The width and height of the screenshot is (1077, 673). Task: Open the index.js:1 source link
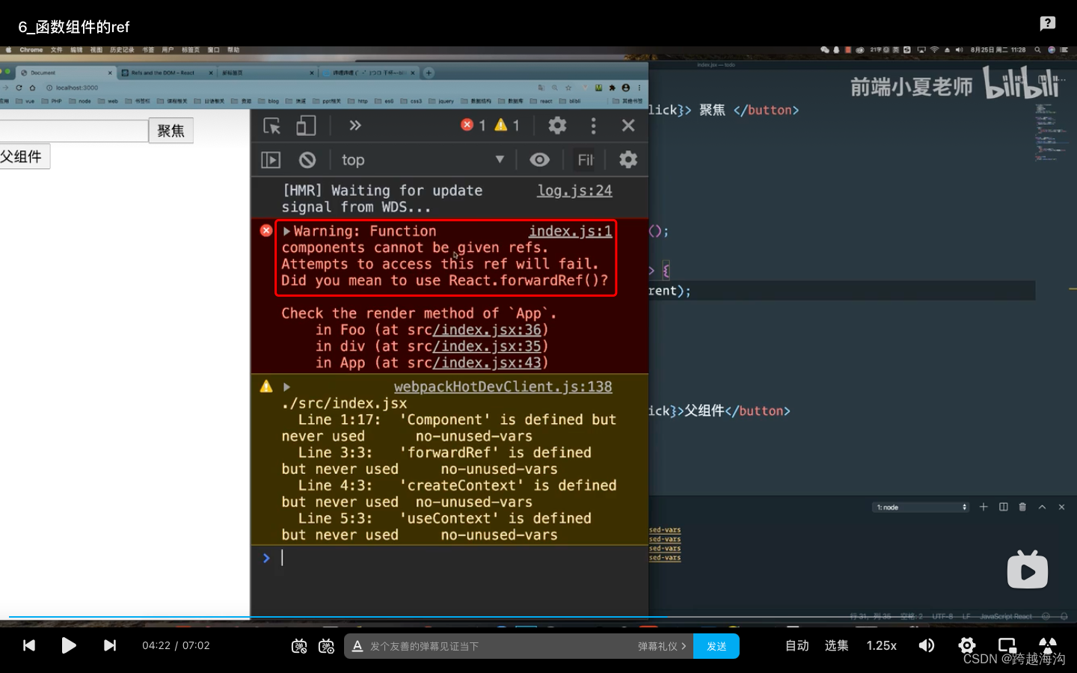pos(571,231)
